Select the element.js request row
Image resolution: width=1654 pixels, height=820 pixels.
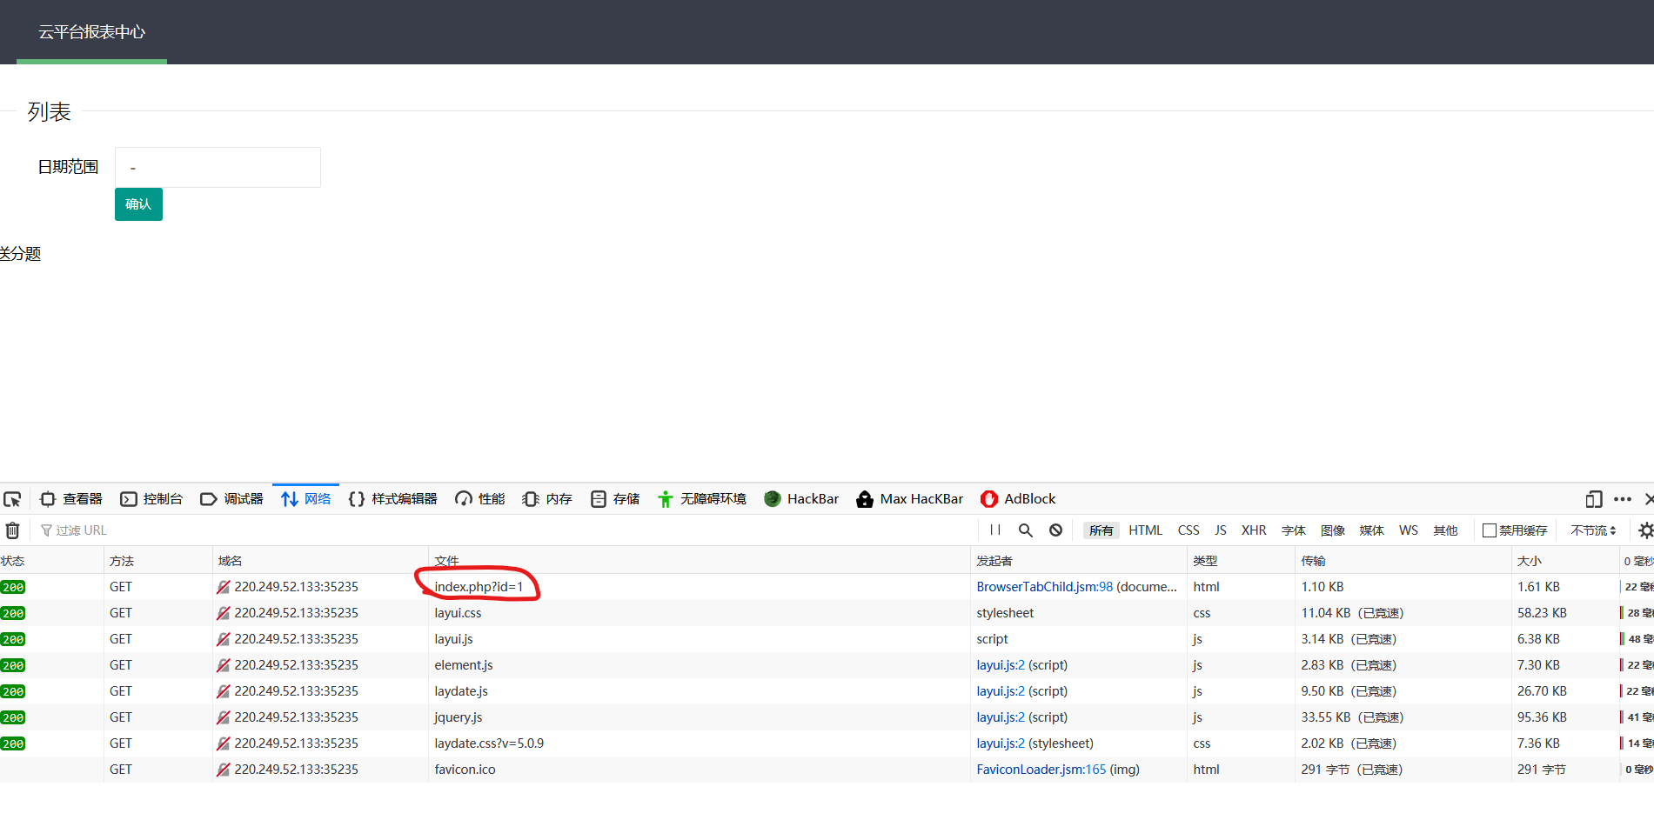[x=827, y=665]
